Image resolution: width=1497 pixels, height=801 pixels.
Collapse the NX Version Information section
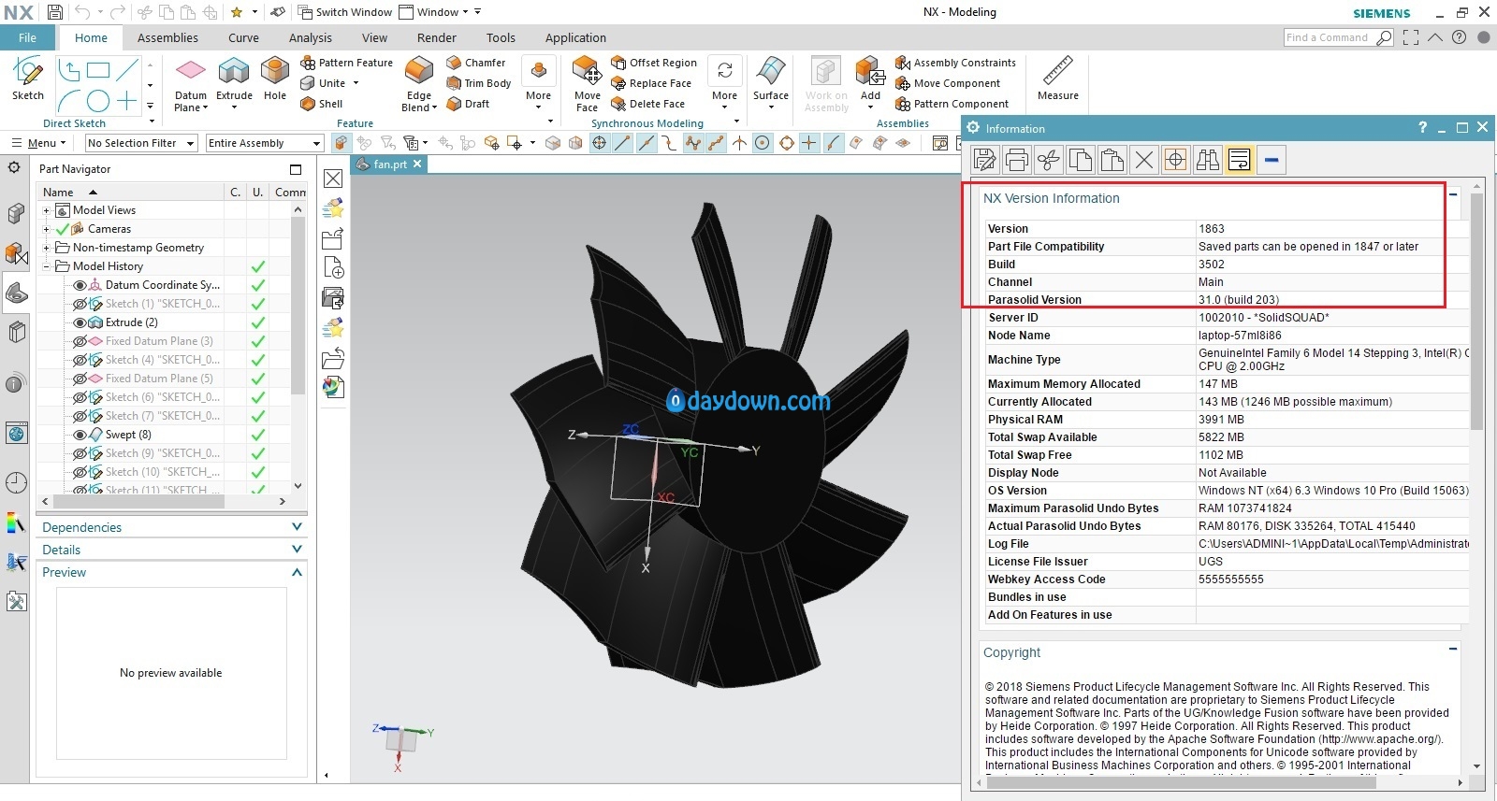[x=1453, y=194]
